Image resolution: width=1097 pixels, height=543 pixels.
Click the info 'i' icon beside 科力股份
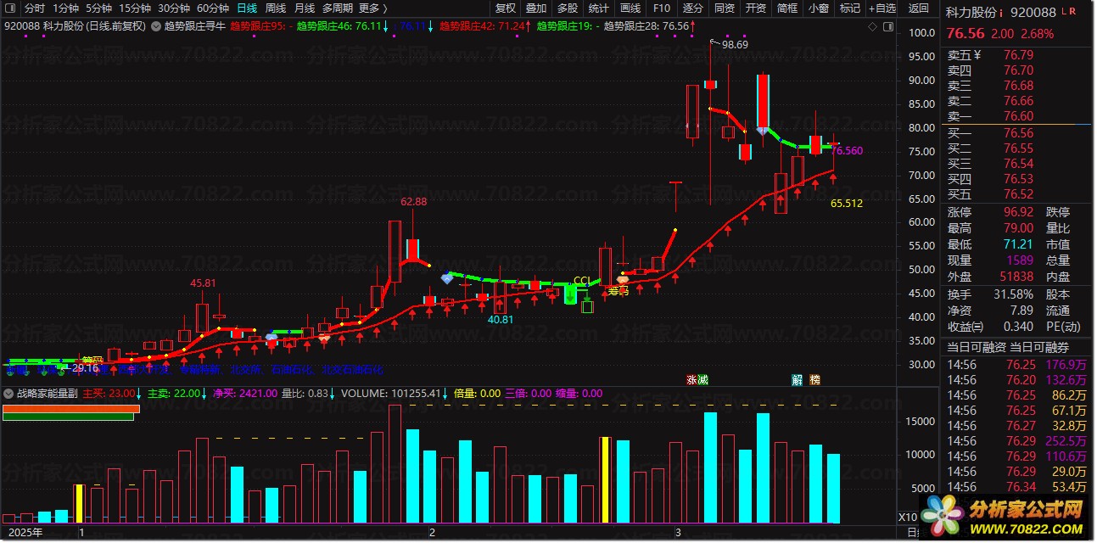coord(1002,13)
